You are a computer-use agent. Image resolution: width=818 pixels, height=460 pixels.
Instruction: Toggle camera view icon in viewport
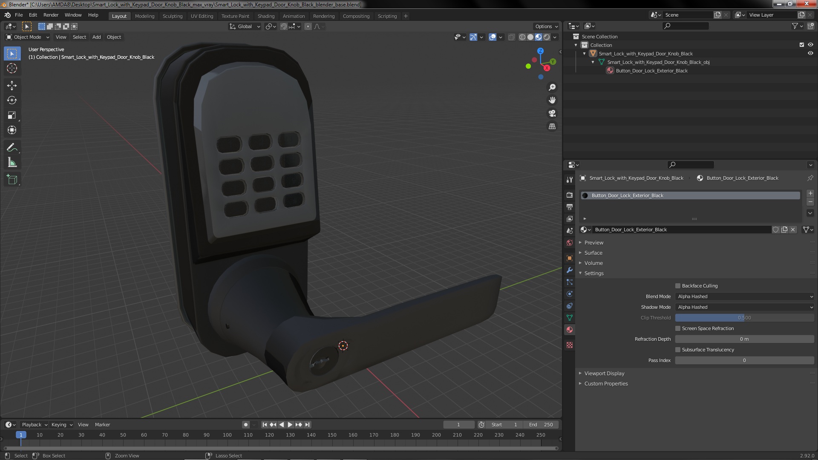[x=552, y=113]
